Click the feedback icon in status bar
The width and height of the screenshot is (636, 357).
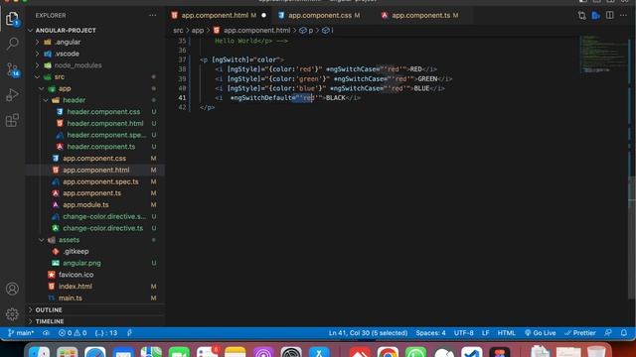(608, 333)
